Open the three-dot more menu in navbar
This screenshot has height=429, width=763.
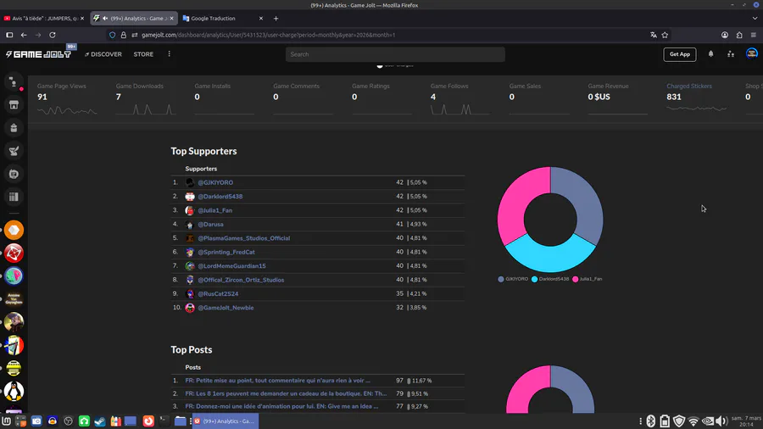click(170, 54)
